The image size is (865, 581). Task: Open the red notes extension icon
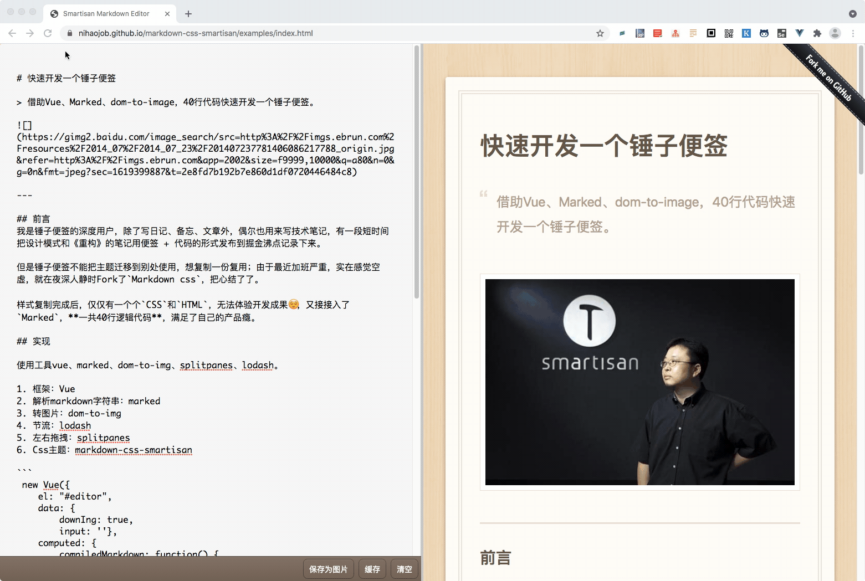point(658,33)
